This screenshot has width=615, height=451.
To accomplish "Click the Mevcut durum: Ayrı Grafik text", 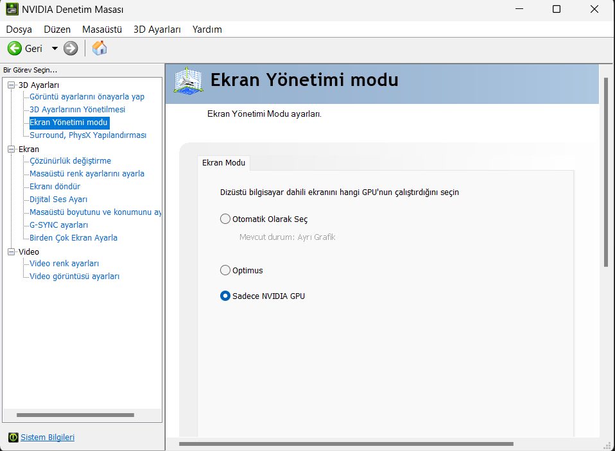I will 287,237.
